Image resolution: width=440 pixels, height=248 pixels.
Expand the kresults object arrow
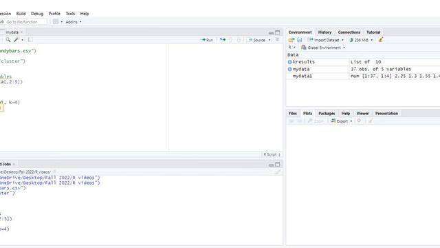tap(289, 62)
